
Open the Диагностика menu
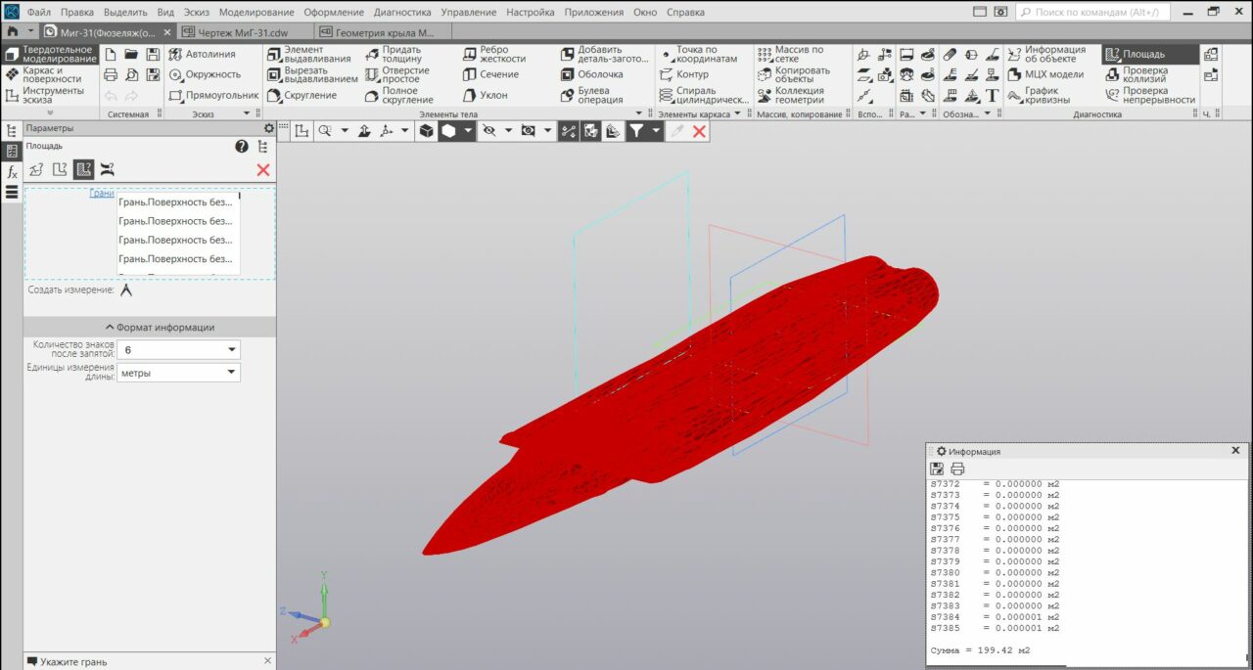pyautogui.click(x=402, y=13)
